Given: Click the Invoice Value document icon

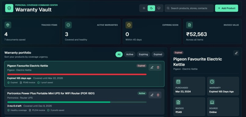Looking at the screenshot, I should pyautogui.click(x=189, y=25).
